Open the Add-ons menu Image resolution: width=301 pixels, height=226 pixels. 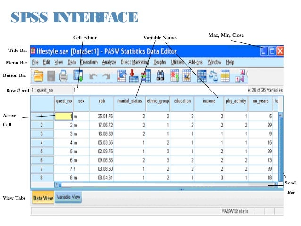[x=195, y=62]
